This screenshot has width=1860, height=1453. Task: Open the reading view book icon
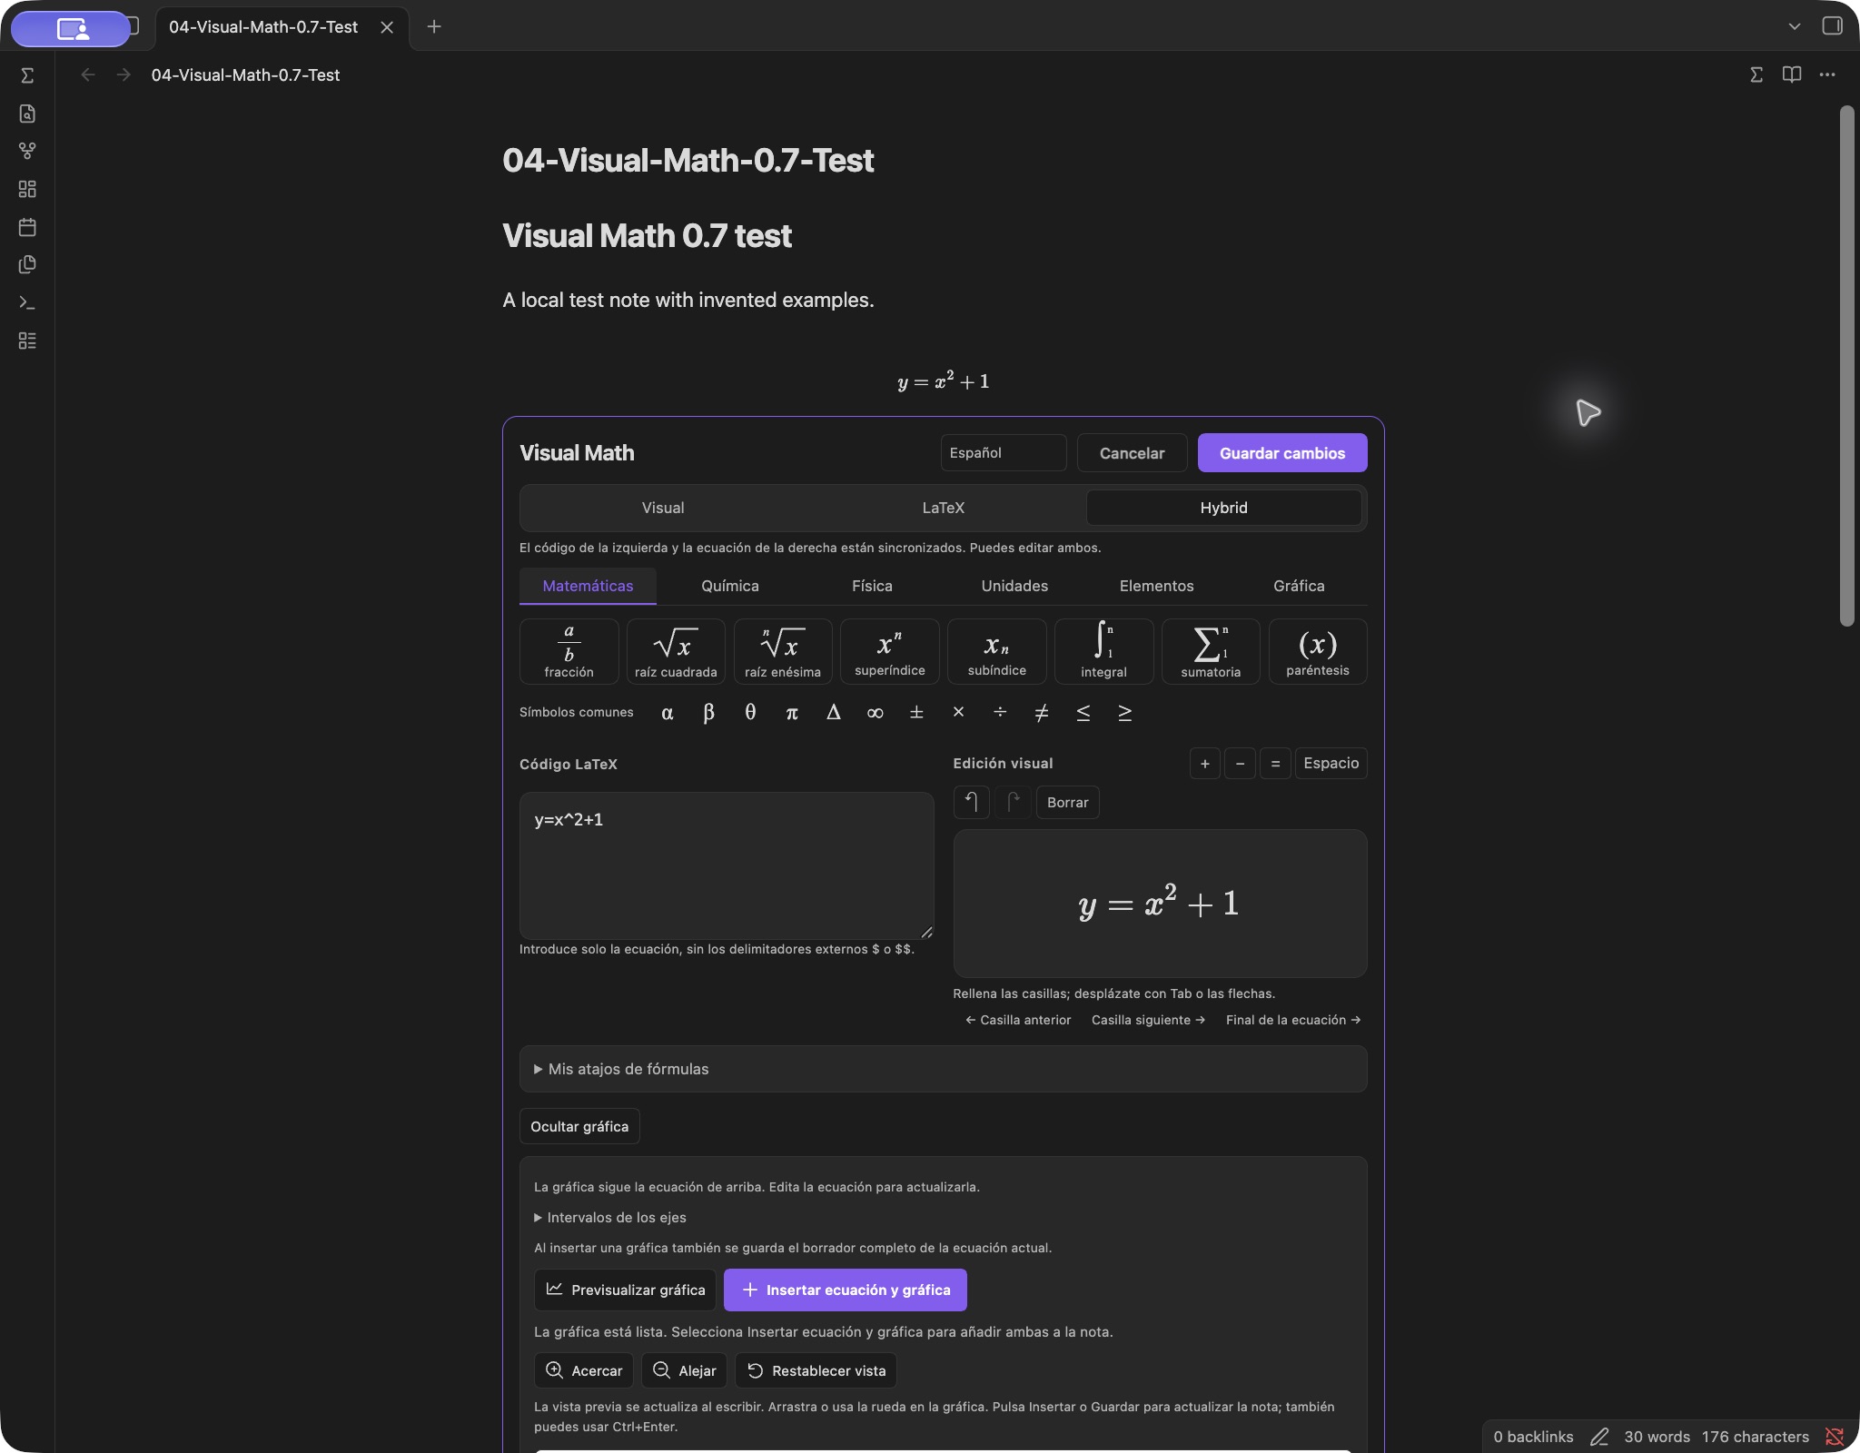pos(1792,74)
